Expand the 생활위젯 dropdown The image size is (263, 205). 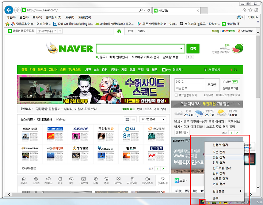point(182,133)
